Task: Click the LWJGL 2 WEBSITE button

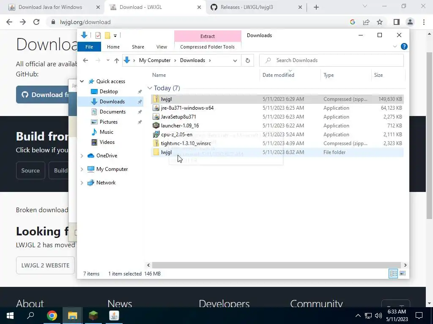Action: 45,265
